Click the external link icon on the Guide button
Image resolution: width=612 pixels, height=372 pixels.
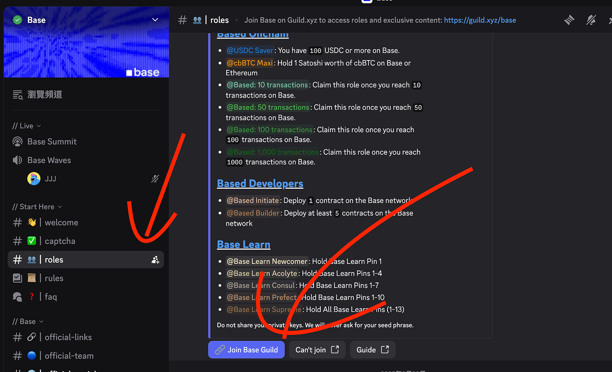tap(385, 349)
